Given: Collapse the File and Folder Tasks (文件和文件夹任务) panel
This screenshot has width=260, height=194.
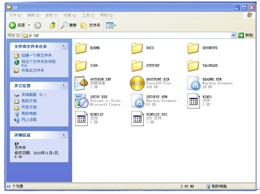Looking at the screenshot, I should pyautogui.click(x=64, y=46).
